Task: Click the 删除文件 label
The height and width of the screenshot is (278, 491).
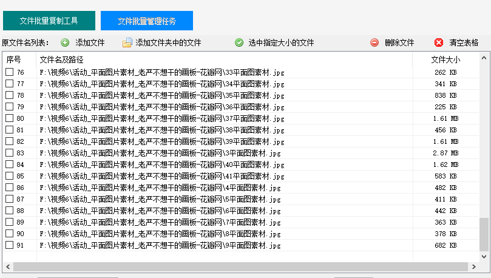Action: 399,42
